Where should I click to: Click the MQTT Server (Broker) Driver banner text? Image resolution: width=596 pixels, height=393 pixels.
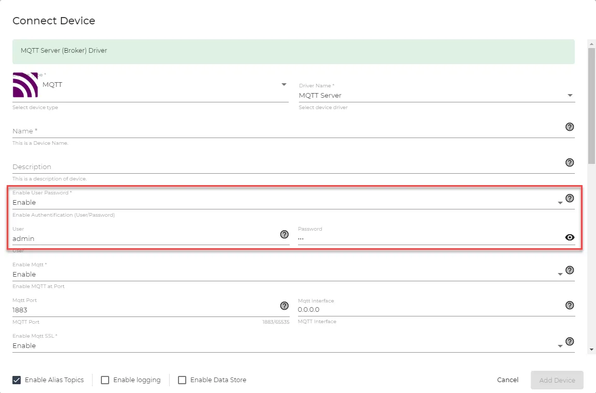[x=64, y=51]
